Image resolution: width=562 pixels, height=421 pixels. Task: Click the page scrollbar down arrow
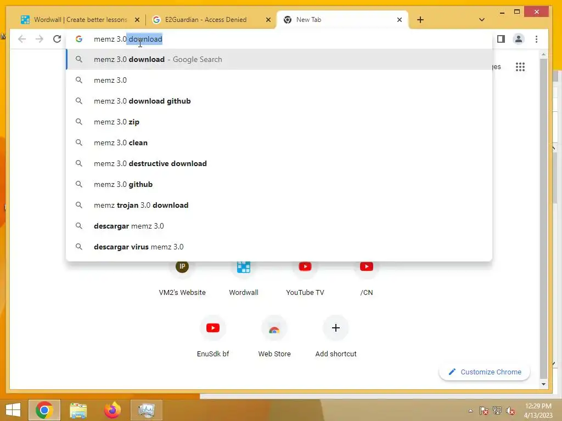[x=543, y=384]
